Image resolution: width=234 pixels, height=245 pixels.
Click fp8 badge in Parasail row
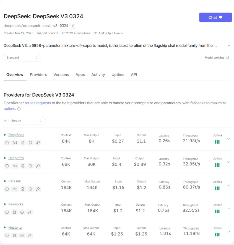[x=15, y=189]
